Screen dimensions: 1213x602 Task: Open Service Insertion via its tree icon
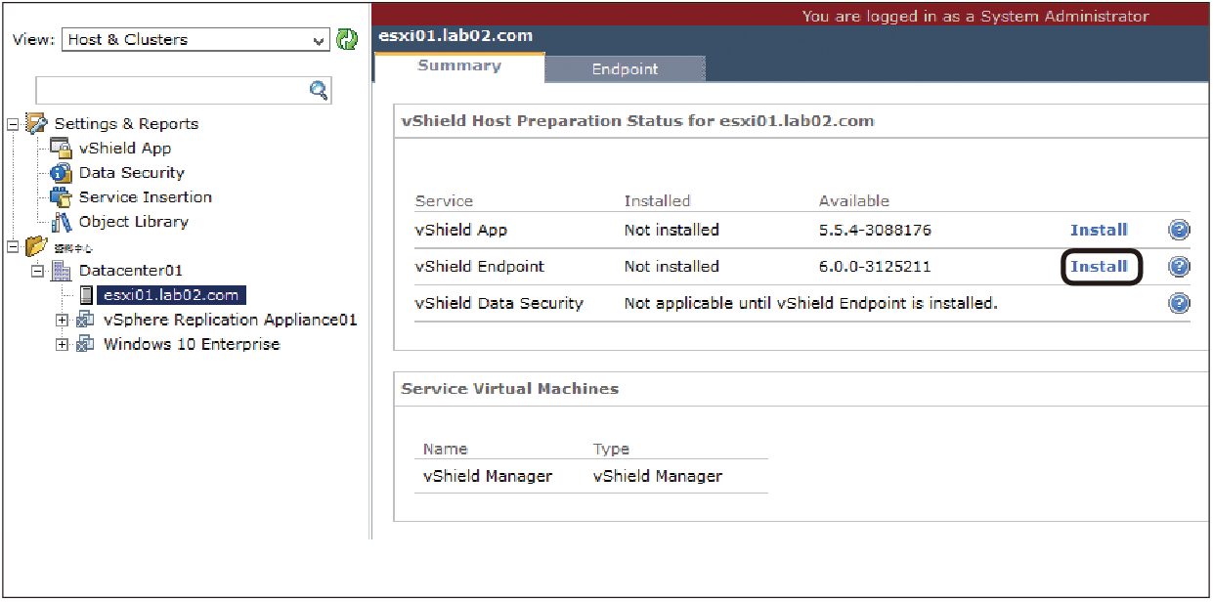tap(62, 197)
